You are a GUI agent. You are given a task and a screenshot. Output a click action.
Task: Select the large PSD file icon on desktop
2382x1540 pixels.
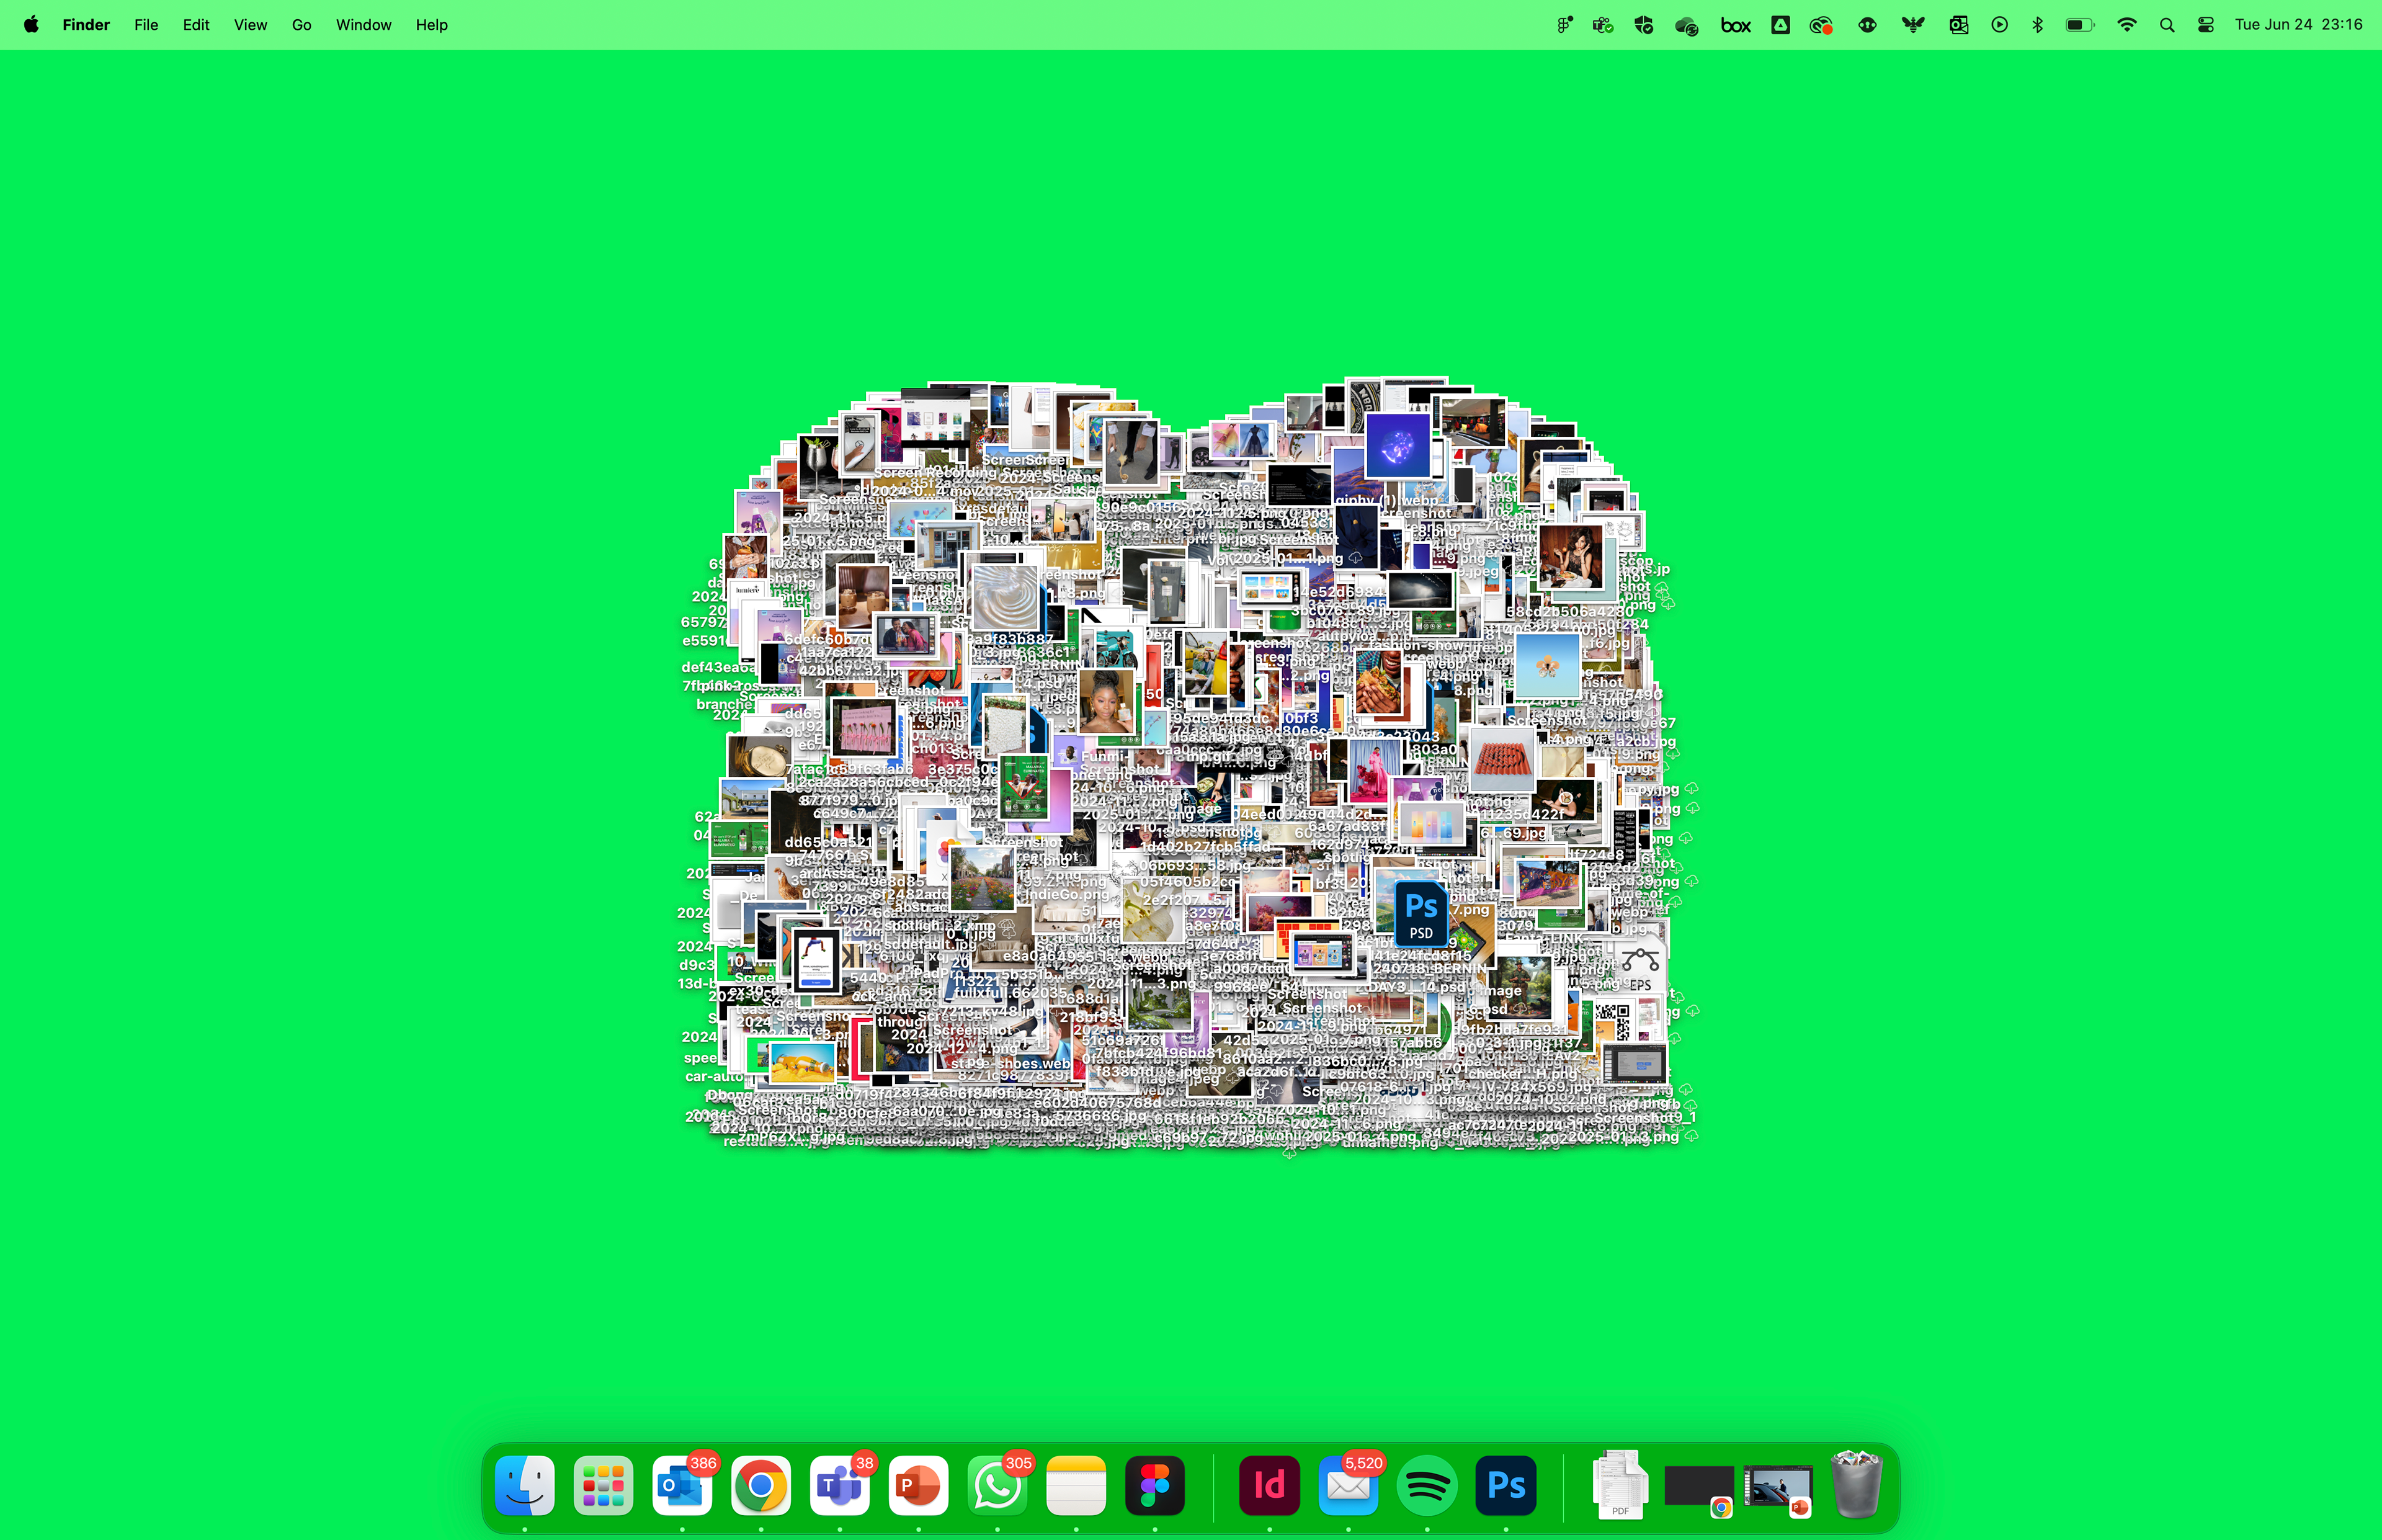(1421, 912)
